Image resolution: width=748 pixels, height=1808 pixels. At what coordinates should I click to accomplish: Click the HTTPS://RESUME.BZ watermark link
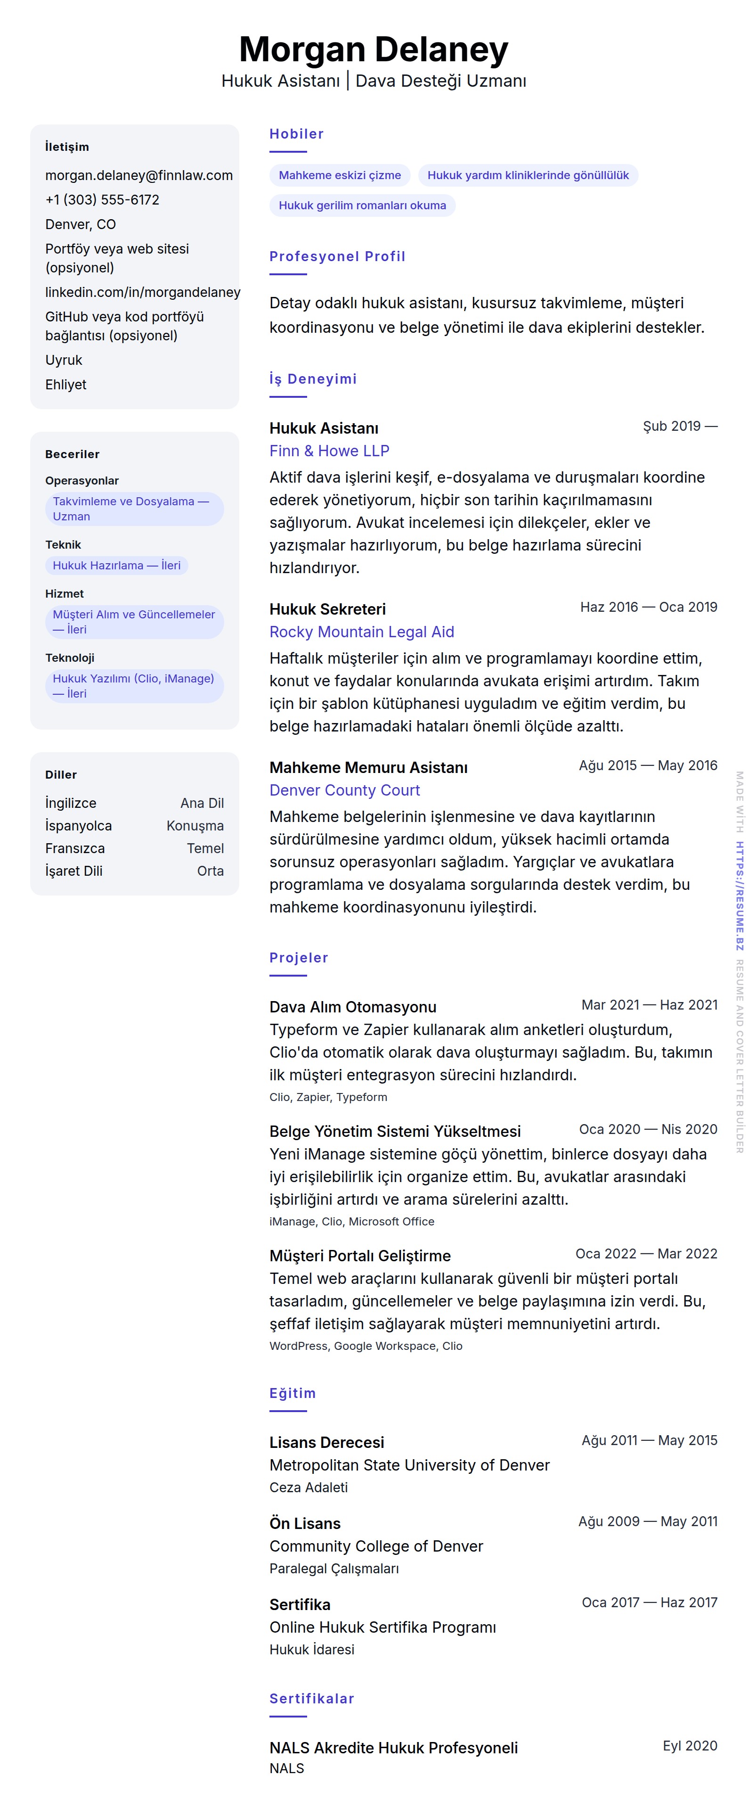tap(739, 896)
